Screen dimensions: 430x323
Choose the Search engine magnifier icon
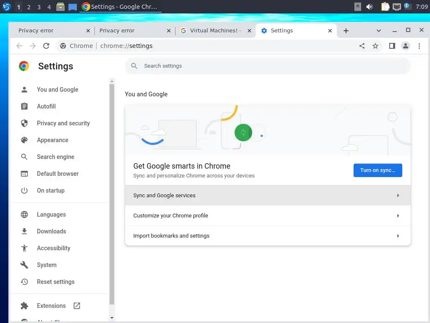[x=24, y=157]
